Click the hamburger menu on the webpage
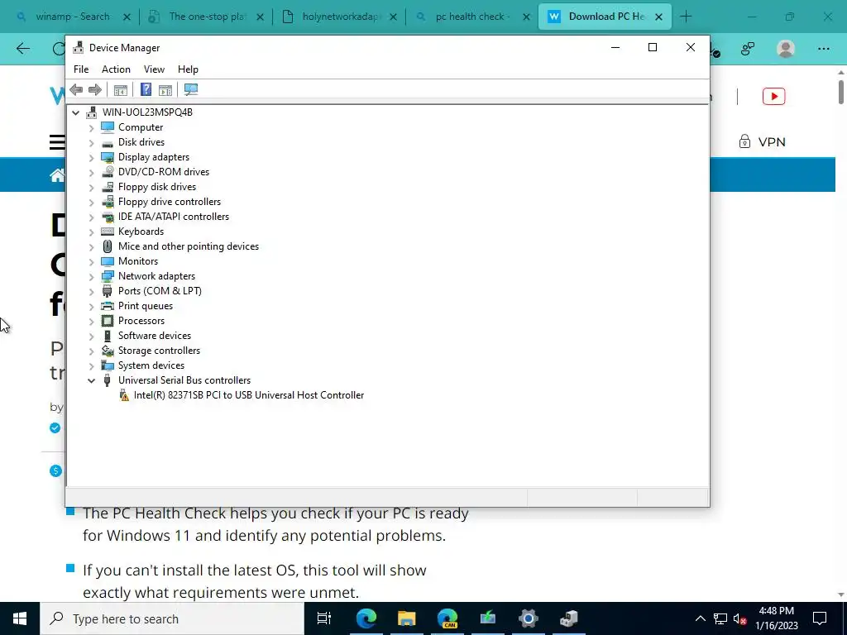The image size is (847, 635). coord(57,142)
